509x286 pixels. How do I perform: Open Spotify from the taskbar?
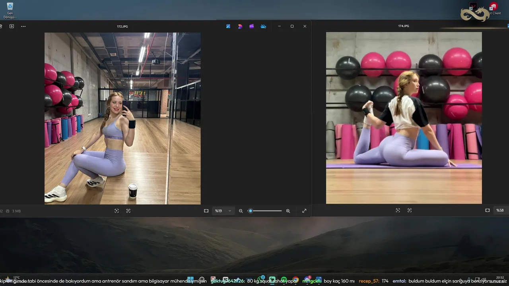click(x=284, y=280)
